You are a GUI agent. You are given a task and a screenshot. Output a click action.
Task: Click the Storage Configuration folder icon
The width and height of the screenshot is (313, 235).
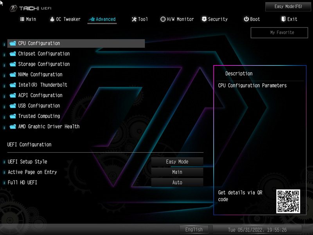(x=13, y=64)
